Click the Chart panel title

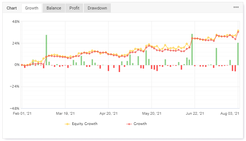click(11, 8)
